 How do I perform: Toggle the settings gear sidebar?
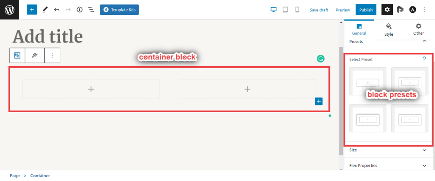pos(387,9)
